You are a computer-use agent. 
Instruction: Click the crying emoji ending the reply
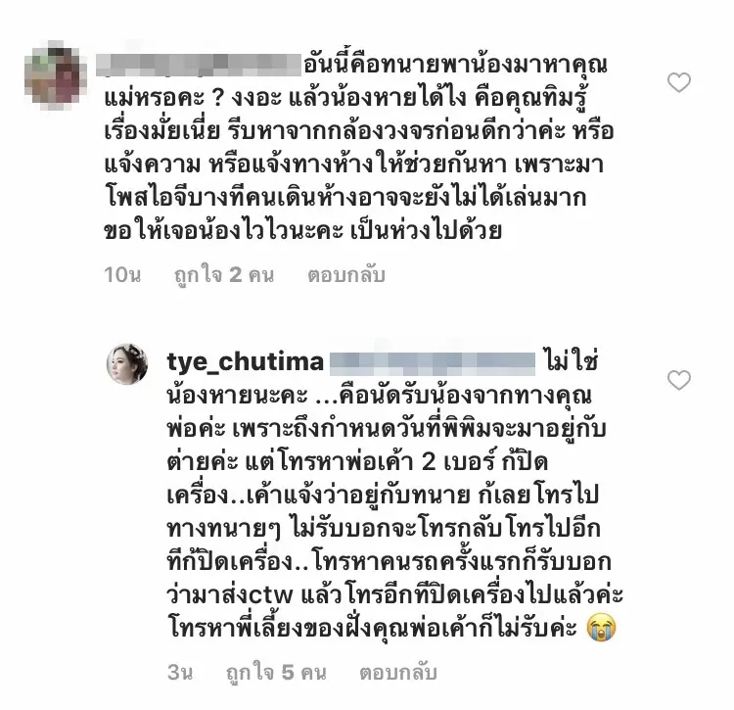(x=601, y=628)
